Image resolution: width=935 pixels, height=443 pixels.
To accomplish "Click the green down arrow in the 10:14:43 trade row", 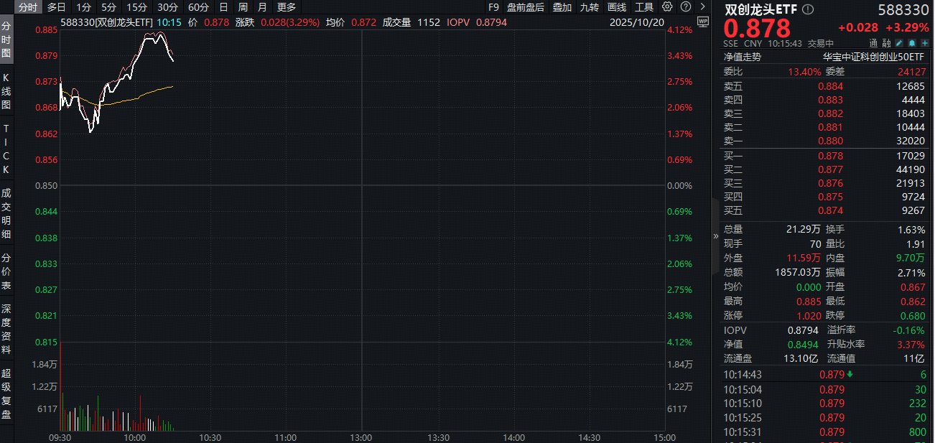I will [850, 374].
